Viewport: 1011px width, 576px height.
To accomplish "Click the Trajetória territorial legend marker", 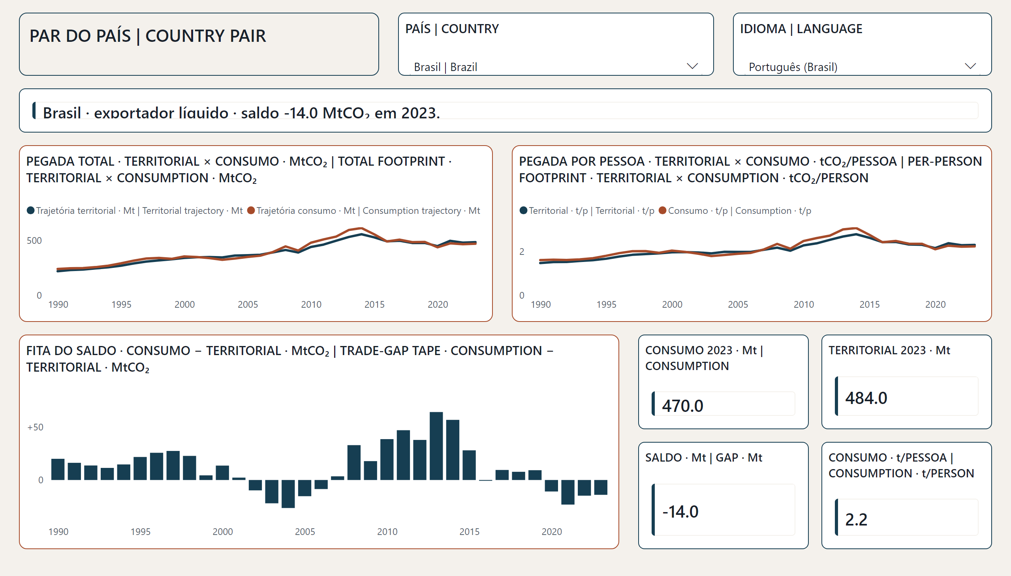I will pos(30,210).
